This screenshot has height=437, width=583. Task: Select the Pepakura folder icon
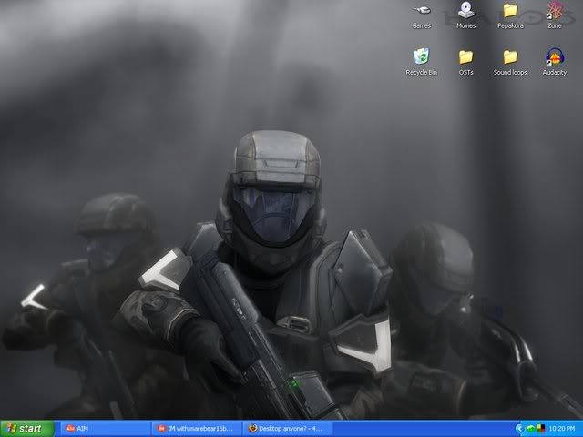(510, 16)
